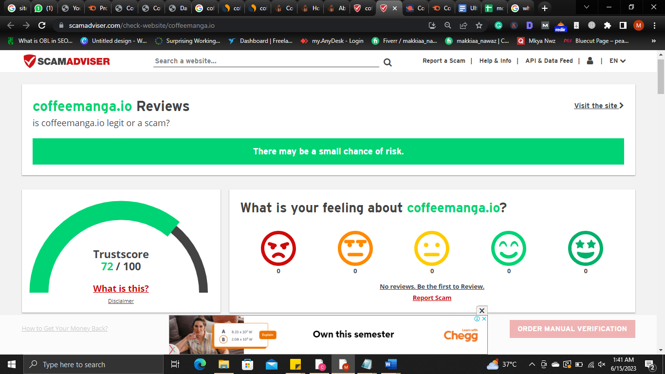
Task: Click the AdChoices info icon on the ad
Action: coord(478,319)
